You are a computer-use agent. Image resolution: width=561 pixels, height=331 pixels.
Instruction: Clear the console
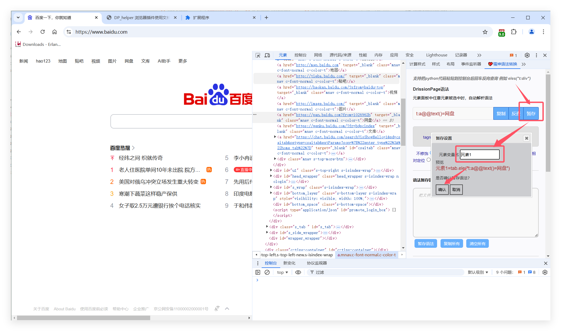click(x=267, y=272)
